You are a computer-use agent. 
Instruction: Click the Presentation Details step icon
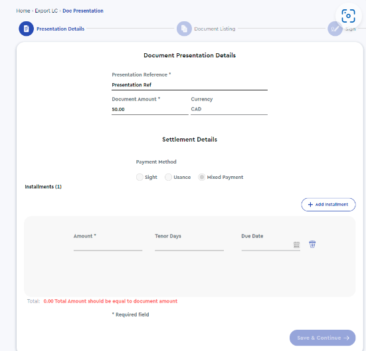[x=26, y=29]
